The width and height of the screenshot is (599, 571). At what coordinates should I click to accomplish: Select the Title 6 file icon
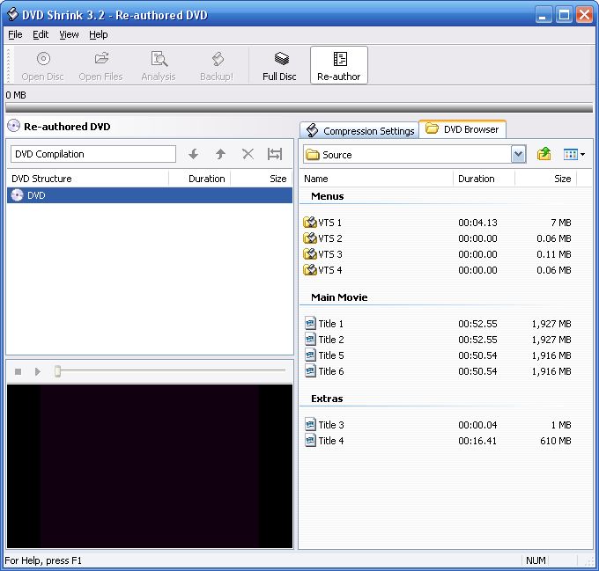click(310, 370)
